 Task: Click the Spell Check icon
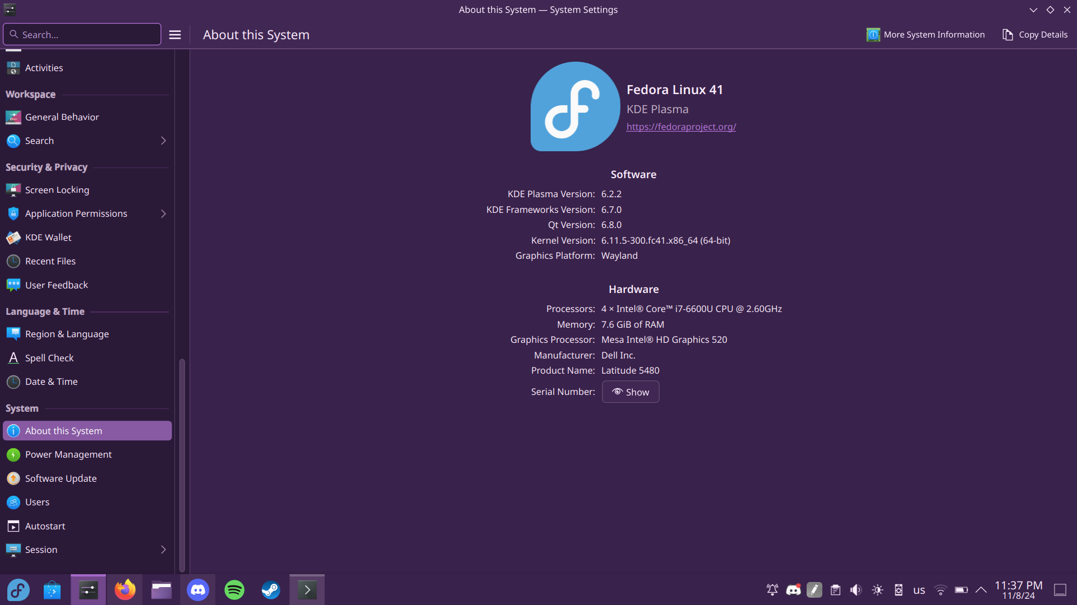point(13,358)
